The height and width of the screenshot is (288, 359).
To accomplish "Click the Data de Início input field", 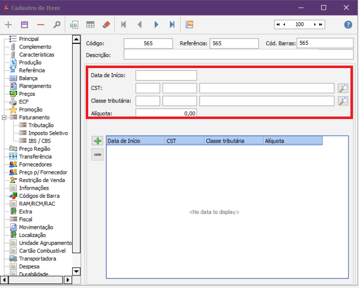I will 166,75.
